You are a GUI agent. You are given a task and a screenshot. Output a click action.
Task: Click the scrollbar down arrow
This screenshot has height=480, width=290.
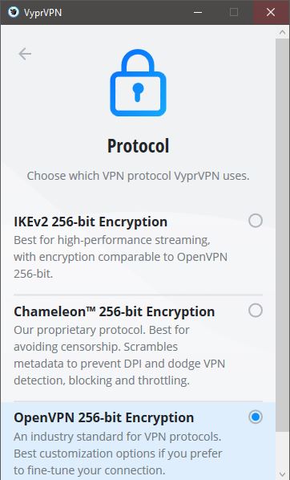(282, 474)
